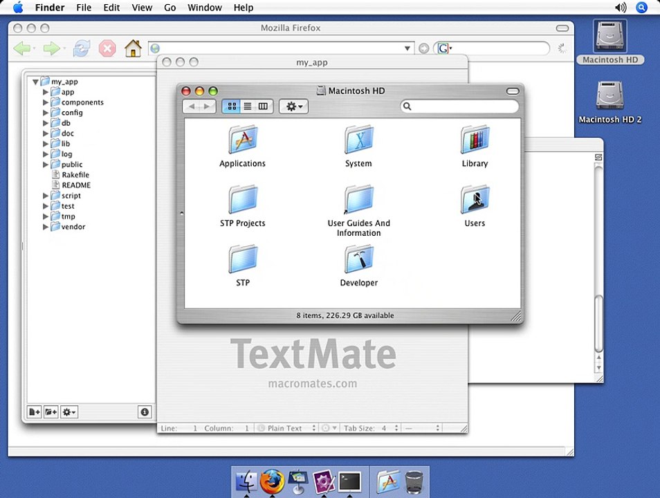Click Applications folder in the Dock
Screen dimensions: 660x498
[389, 481]
